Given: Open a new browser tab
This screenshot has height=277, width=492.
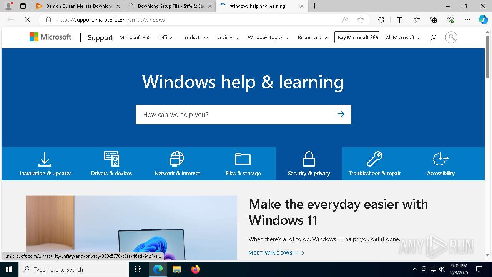Looking at the screenshot, I should (315, 6).
